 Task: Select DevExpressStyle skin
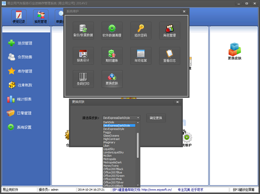(119, 129)
